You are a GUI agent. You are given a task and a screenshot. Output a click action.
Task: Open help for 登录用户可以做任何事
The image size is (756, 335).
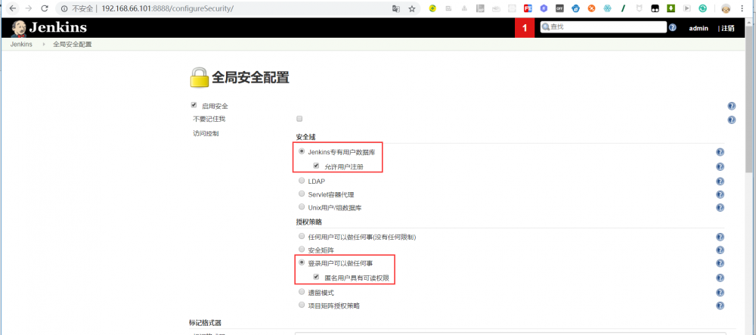tap(720, 263)
